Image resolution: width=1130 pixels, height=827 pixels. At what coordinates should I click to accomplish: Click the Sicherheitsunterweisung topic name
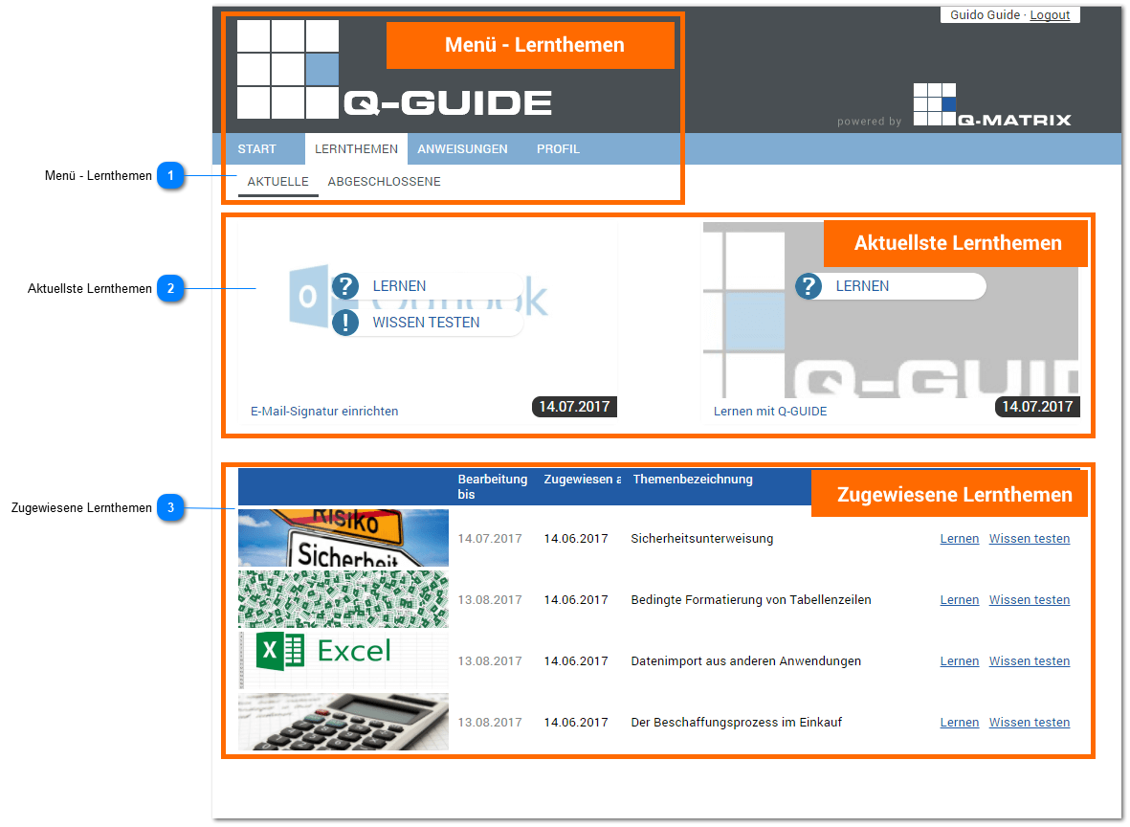point(702,539)
